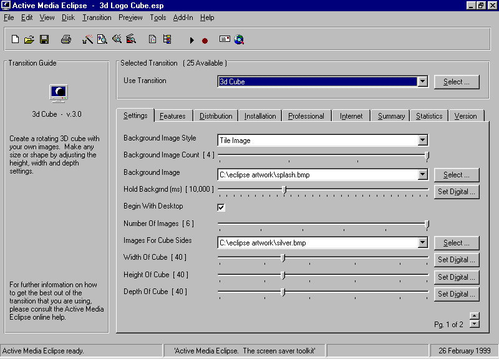Click Set Digital for Depth Of Cube
Image resolution: width=499 pixels, height=359 pixels.
coord(457,294)
